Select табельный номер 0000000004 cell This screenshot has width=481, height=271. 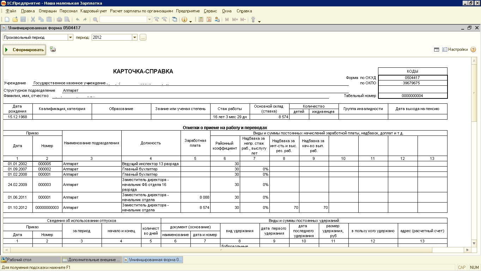[413, 96]
